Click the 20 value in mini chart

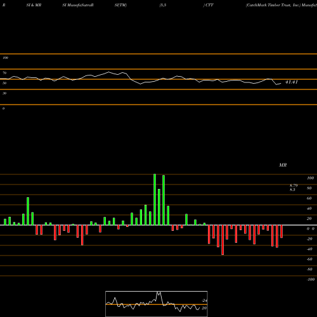point(204,308)
